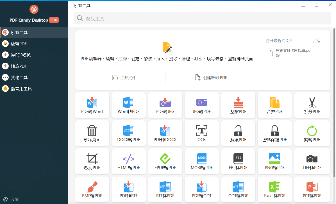Image resolution: width=336 pixels, height=204 pixels.
Task: Launch the PNG轉PDF converter
Action: click(275, 161)
